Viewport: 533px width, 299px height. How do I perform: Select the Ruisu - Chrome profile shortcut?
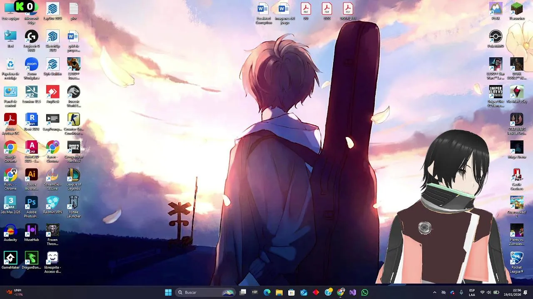point(10,179)
